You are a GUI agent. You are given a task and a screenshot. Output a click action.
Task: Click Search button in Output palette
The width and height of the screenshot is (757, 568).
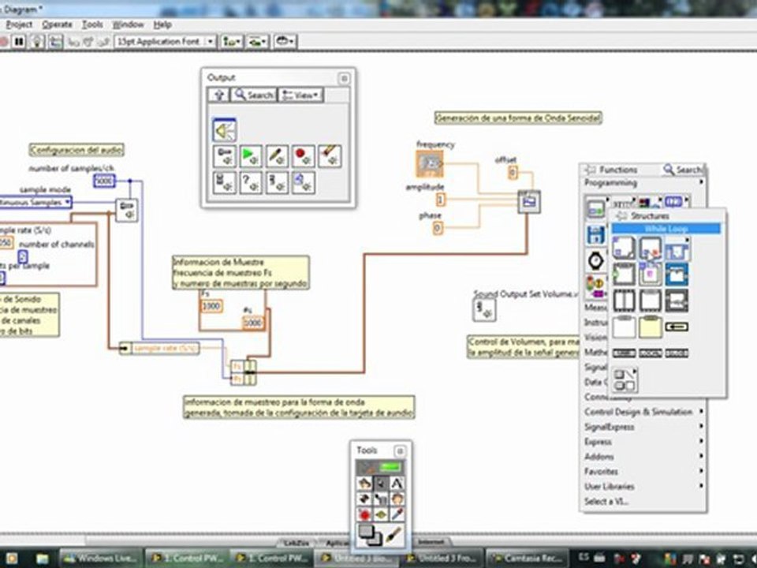point(254,95)
